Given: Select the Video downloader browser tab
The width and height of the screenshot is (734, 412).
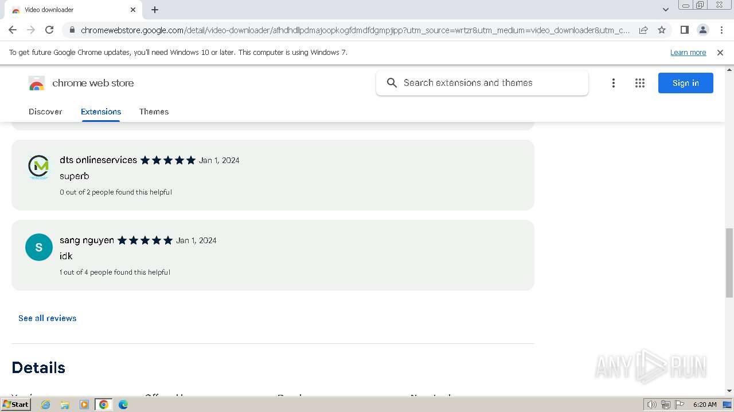Looking at the screenshot, I should tap(73, 10).
